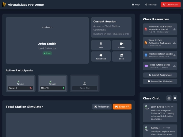The image size is (183, 137).
Task: Raise your hand in class
Action: click(101, 56)
